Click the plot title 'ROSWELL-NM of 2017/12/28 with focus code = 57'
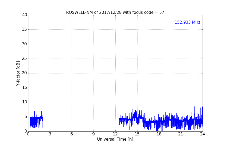225x150 pixels. click(115, 12)
